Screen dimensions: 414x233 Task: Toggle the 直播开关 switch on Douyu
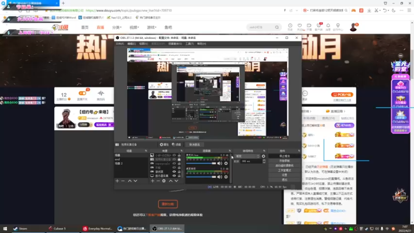82,93
